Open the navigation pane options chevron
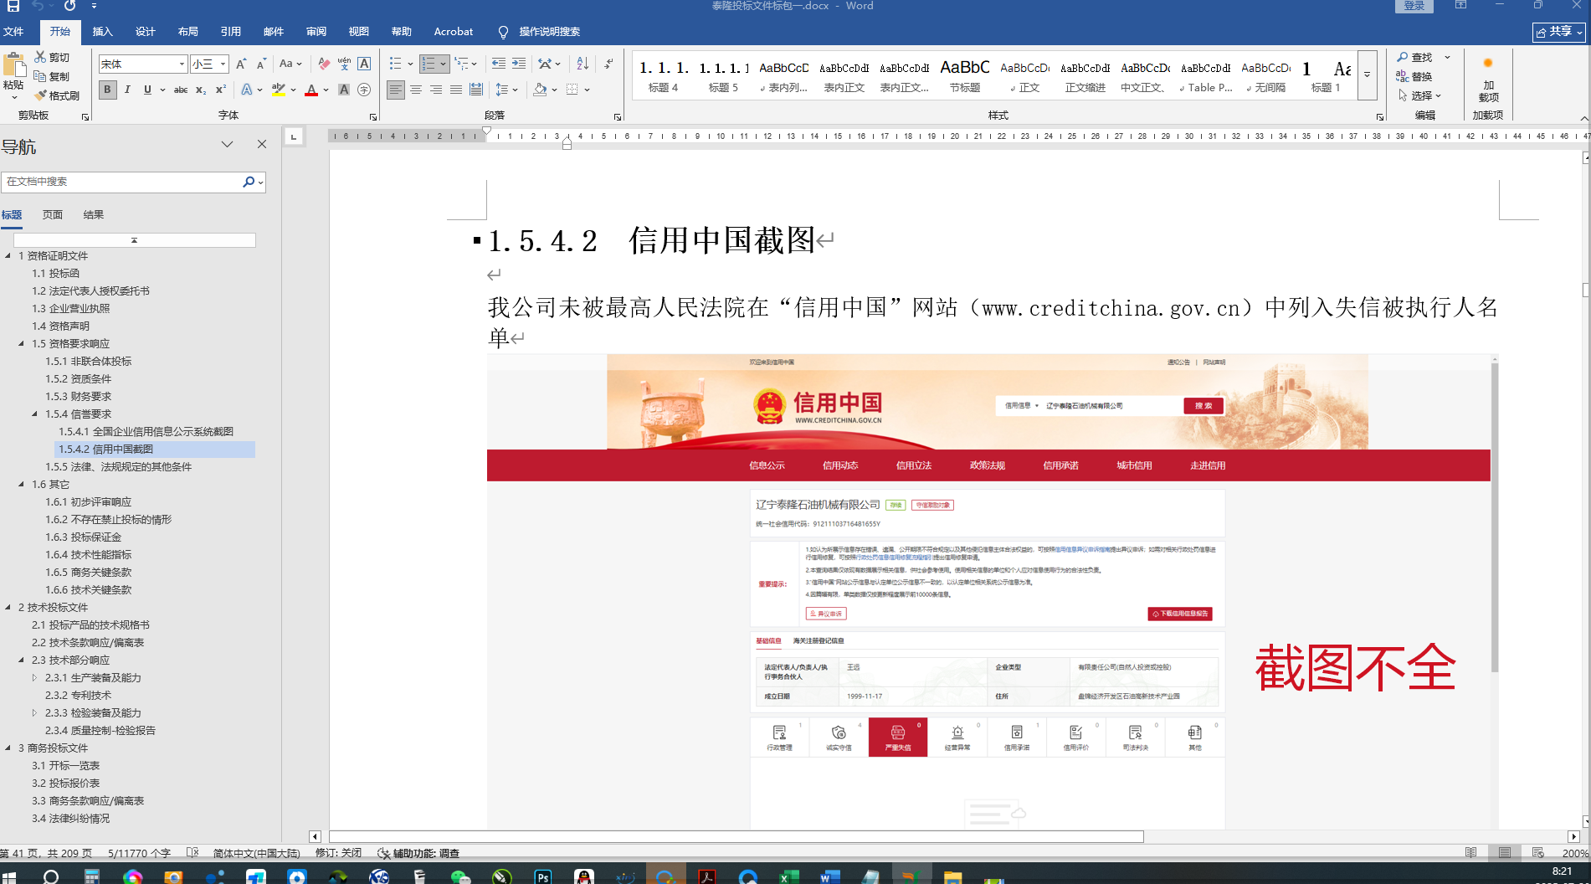 227,144
